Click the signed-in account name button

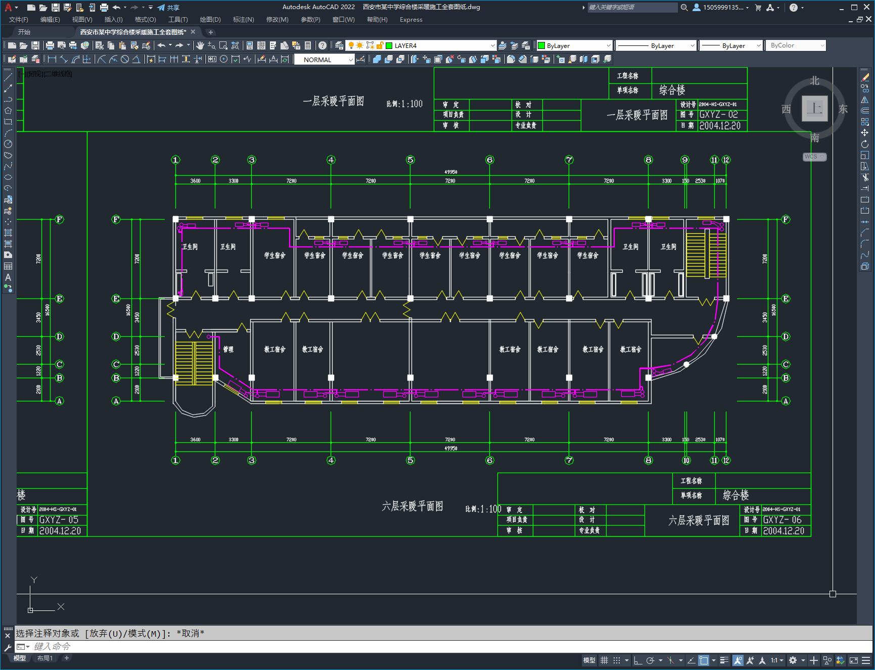(x=721, y=8)
